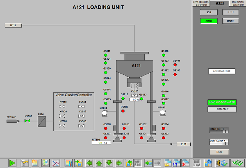Click the GS203 red indicator
Image resolution: width=246 pixels, height=168 pixels.
coord(164,138)
